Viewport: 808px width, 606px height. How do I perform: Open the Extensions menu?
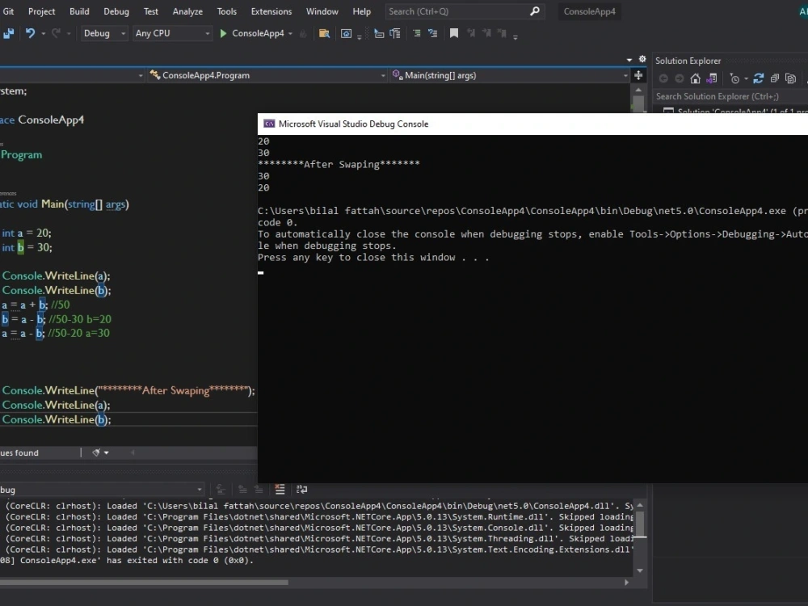point(271,11)
